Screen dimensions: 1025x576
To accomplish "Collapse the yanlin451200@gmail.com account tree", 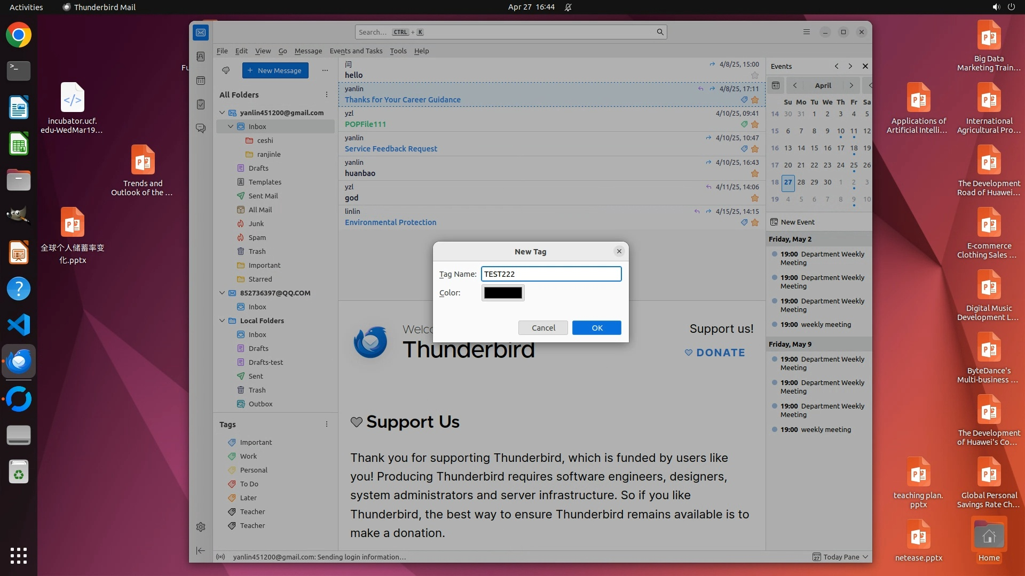I will coord(222,113).
